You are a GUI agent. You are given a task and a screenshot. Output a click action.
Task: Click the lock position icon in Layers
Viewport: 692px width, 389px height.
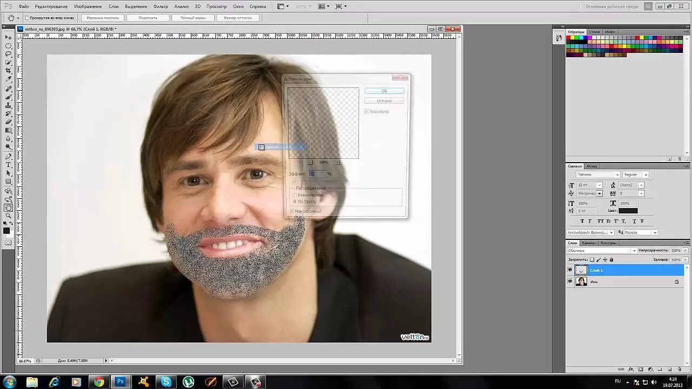pos(605,260)
